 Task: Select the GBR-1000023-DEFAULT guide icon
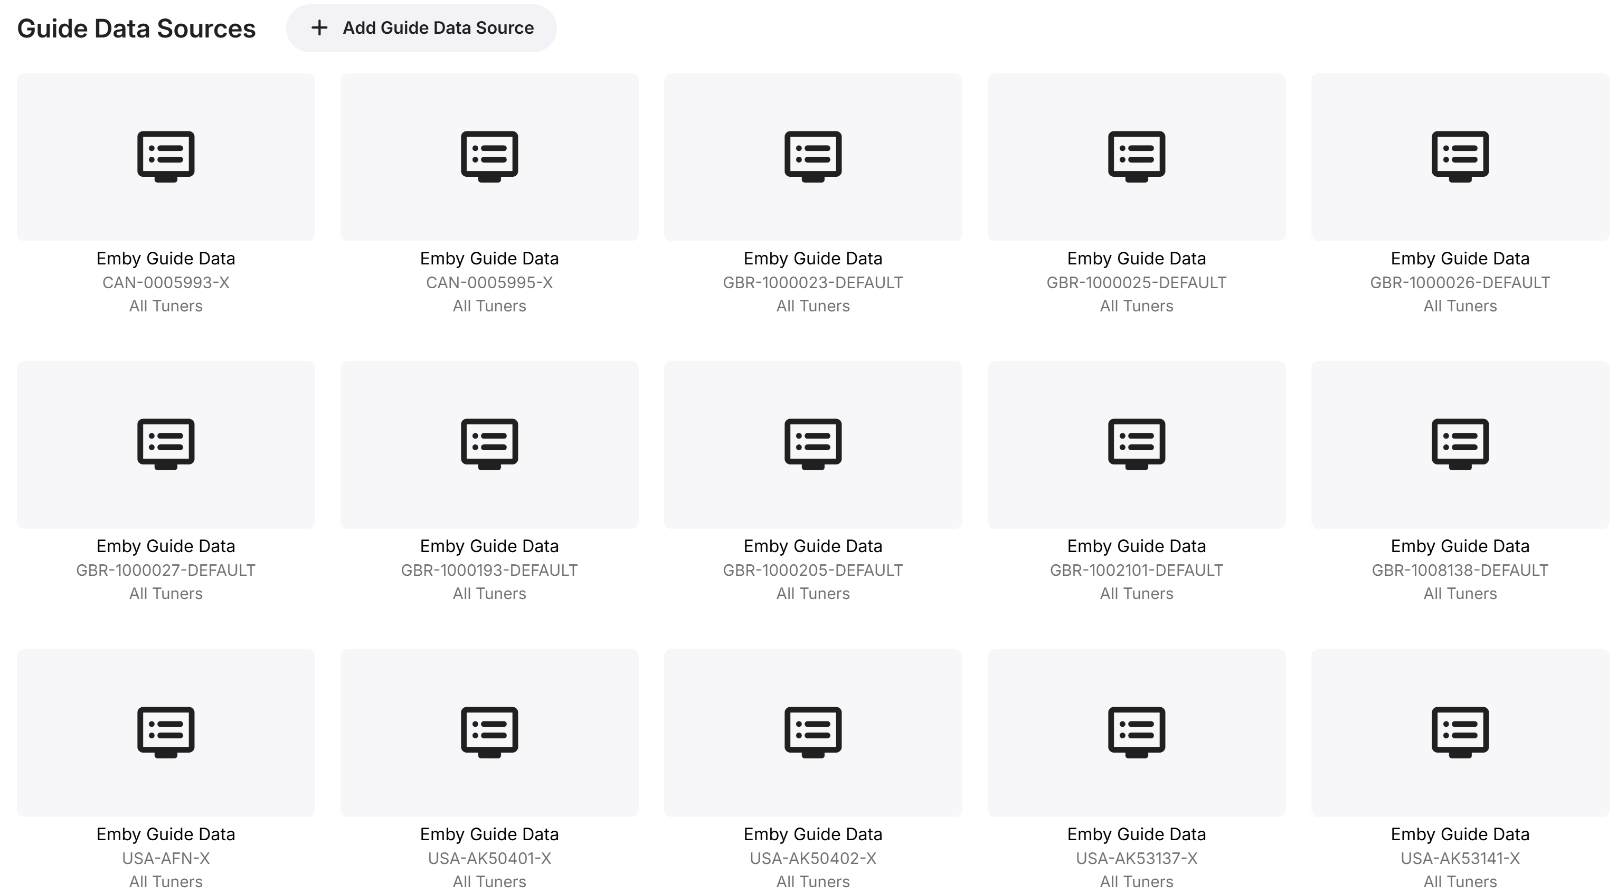(812, 156)
